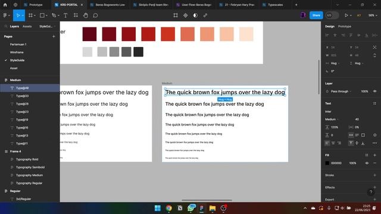Image resolution: width=381 pixels, height=214 pixels.
Task: Set text to Fixed size
Action: click(x=363, y=135)
